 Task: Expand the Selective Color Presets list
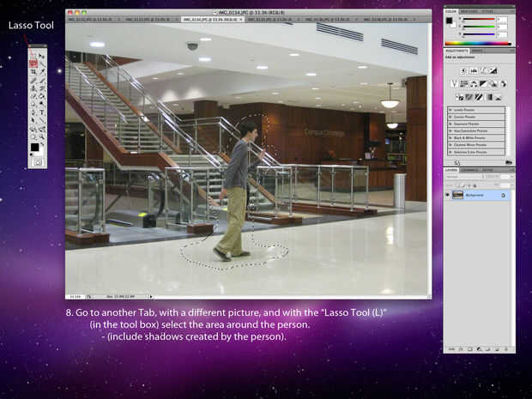click(450, 152)
